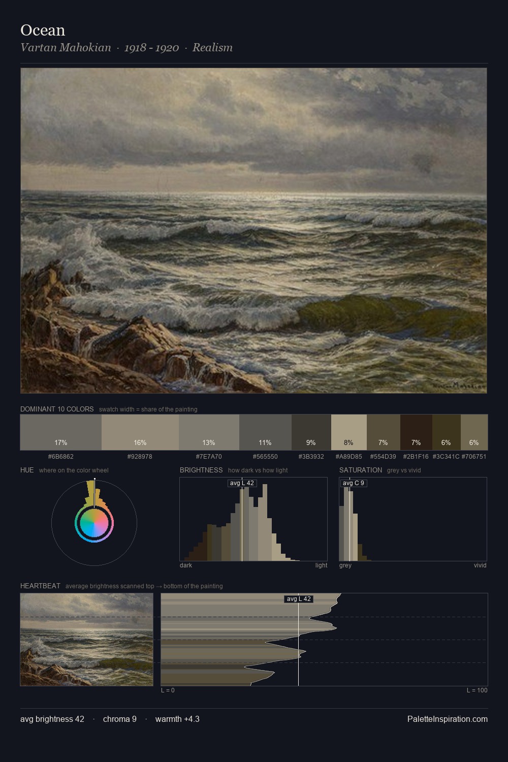508x762 pixels.
Task: Click the hex code '#706751' text
Action: tap(474, 457)
